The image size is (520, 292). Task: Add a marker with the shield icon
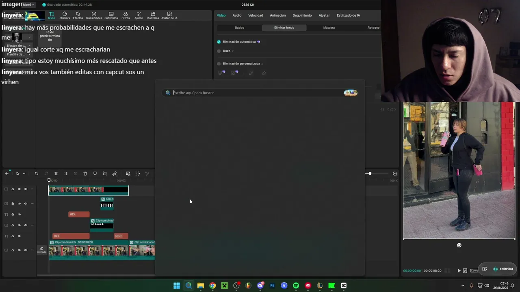[95, 174]
